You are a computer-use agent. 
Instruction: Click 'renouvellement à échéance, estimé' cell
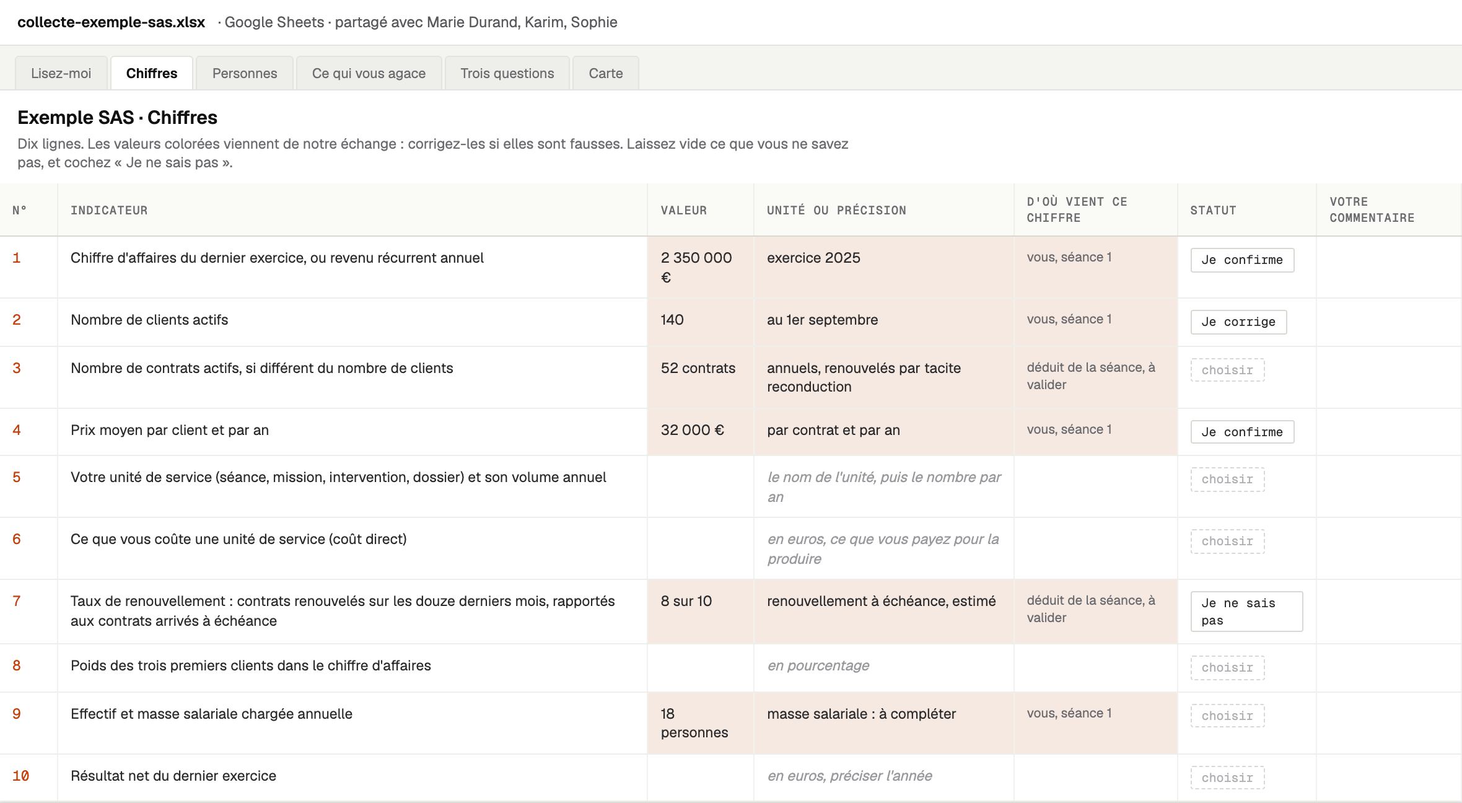[x=884, y=612]
